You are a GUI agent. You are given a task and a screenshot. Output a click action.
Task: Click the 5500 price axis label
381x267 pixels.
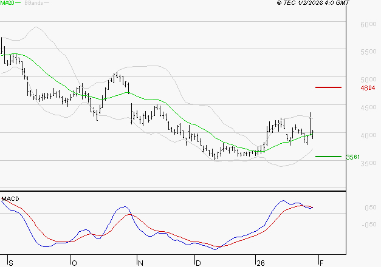tap(368, 52)
